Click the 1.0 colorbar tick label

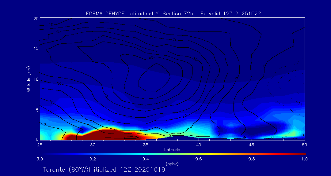click(304, 159)
